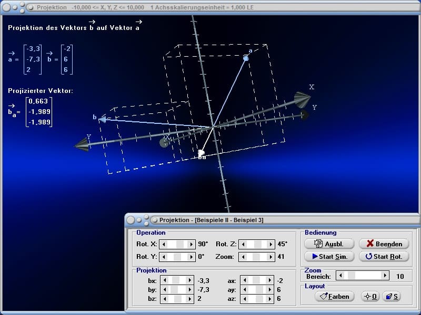The image size is (421, 315).
Task: Increase ay using its right arrow
Action: 270,290
